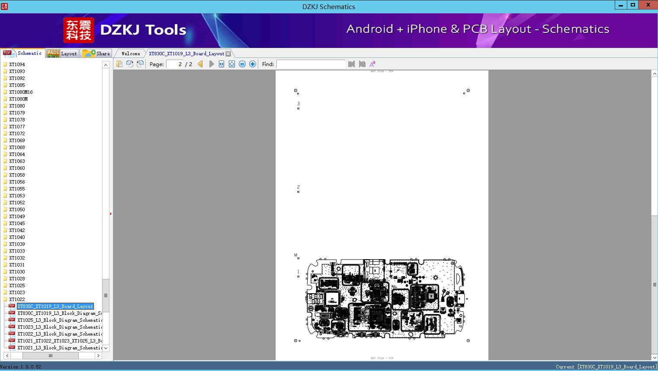Expand the XT1085 folder
This screenshot has height=371, width=658.
coord(17,85)
